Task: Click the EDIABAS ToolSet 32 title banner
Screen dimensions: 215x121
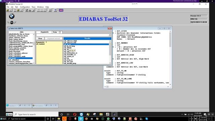Action: [x=103, y=19]
